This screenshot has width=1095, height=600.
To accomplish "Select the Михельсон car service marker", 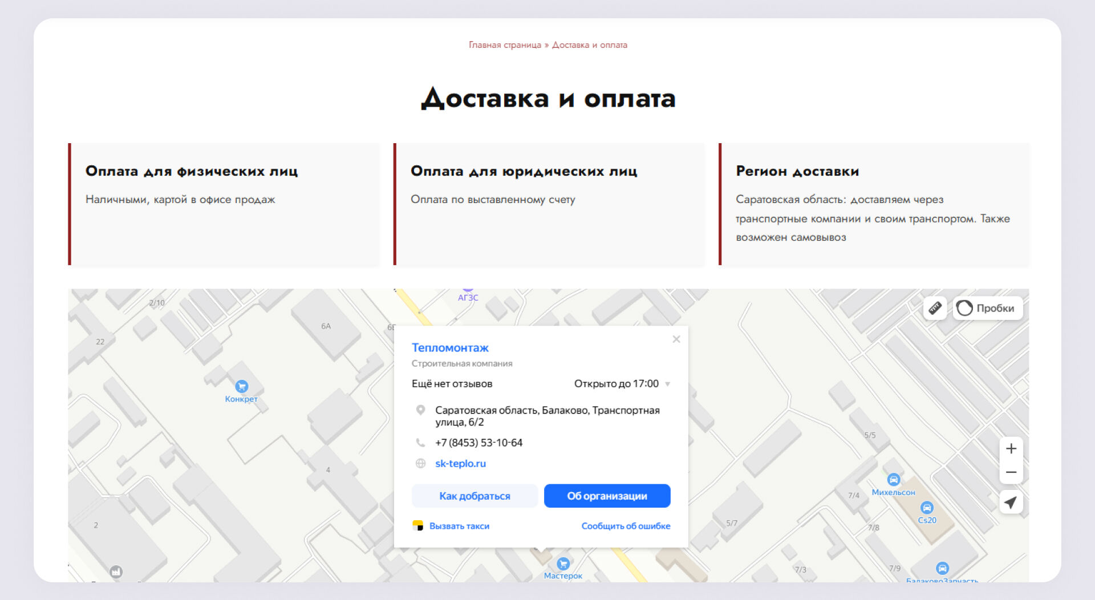I will click(x=893, y=480).
